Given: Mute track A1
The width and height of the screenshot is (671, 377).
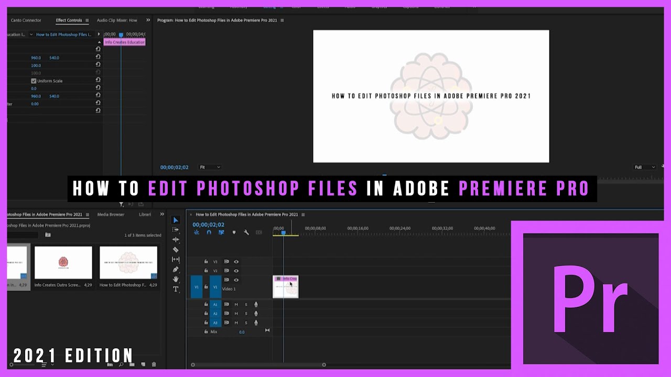Looking at the screenshot, I should (236, 304).
